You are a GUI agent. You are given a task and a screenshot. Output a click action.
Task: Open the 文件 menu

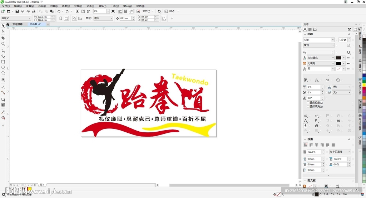pos(6,6)
